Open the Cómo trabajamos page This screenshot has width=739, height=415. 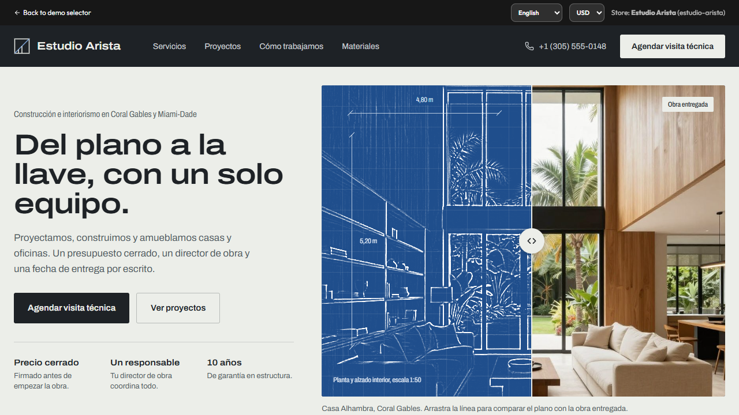(291, 46)
